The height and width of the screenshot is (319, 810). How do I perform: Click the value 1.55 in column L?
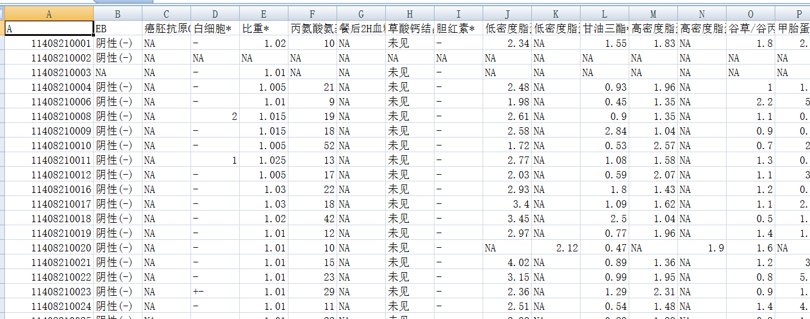click(604, 43)
